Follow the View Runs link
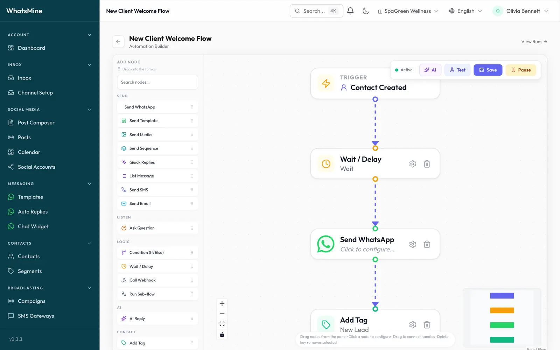Screen dimensions: 560x350 (534, 42)
